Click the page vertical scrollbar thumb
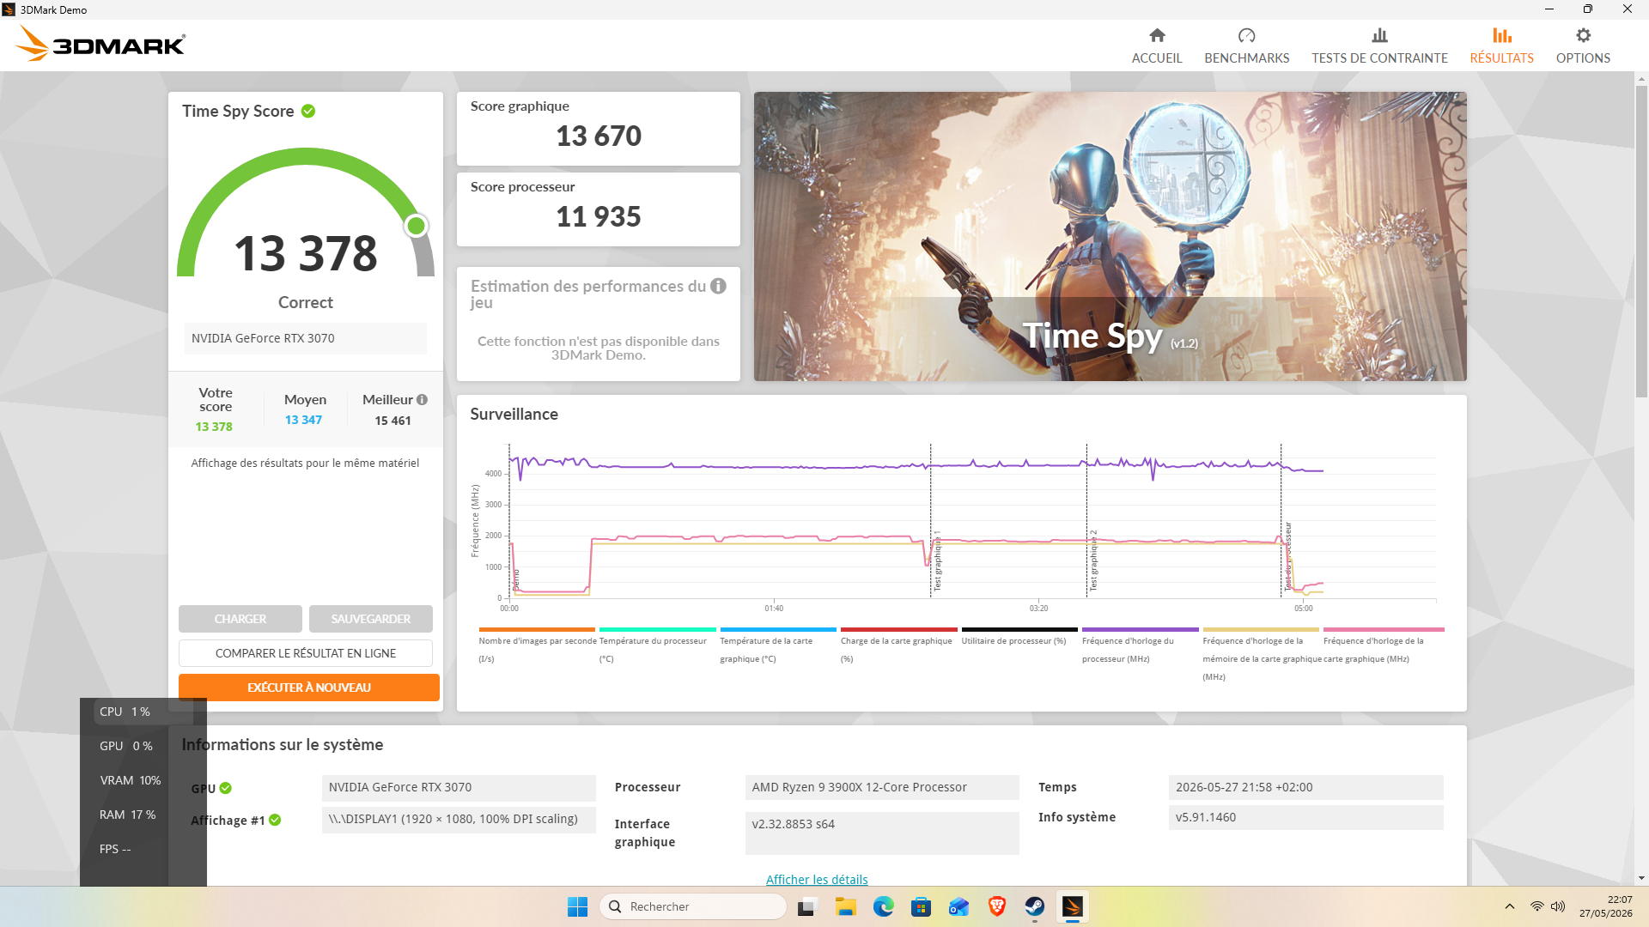This screenshot has width=1649, height=927. click(x=1641, y=240)
